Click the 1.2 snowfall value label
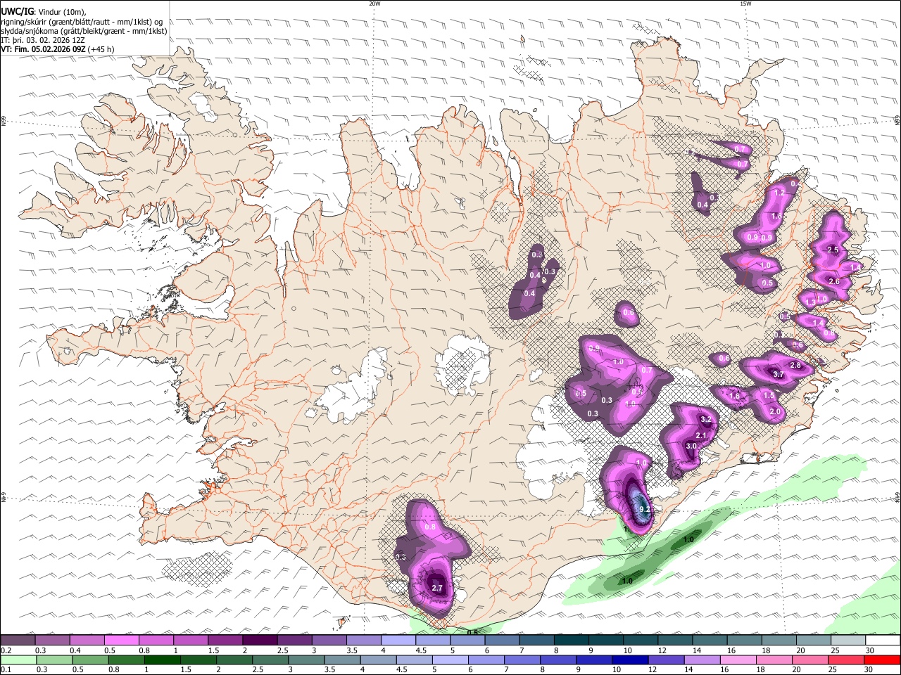 (x=779, y=193)
